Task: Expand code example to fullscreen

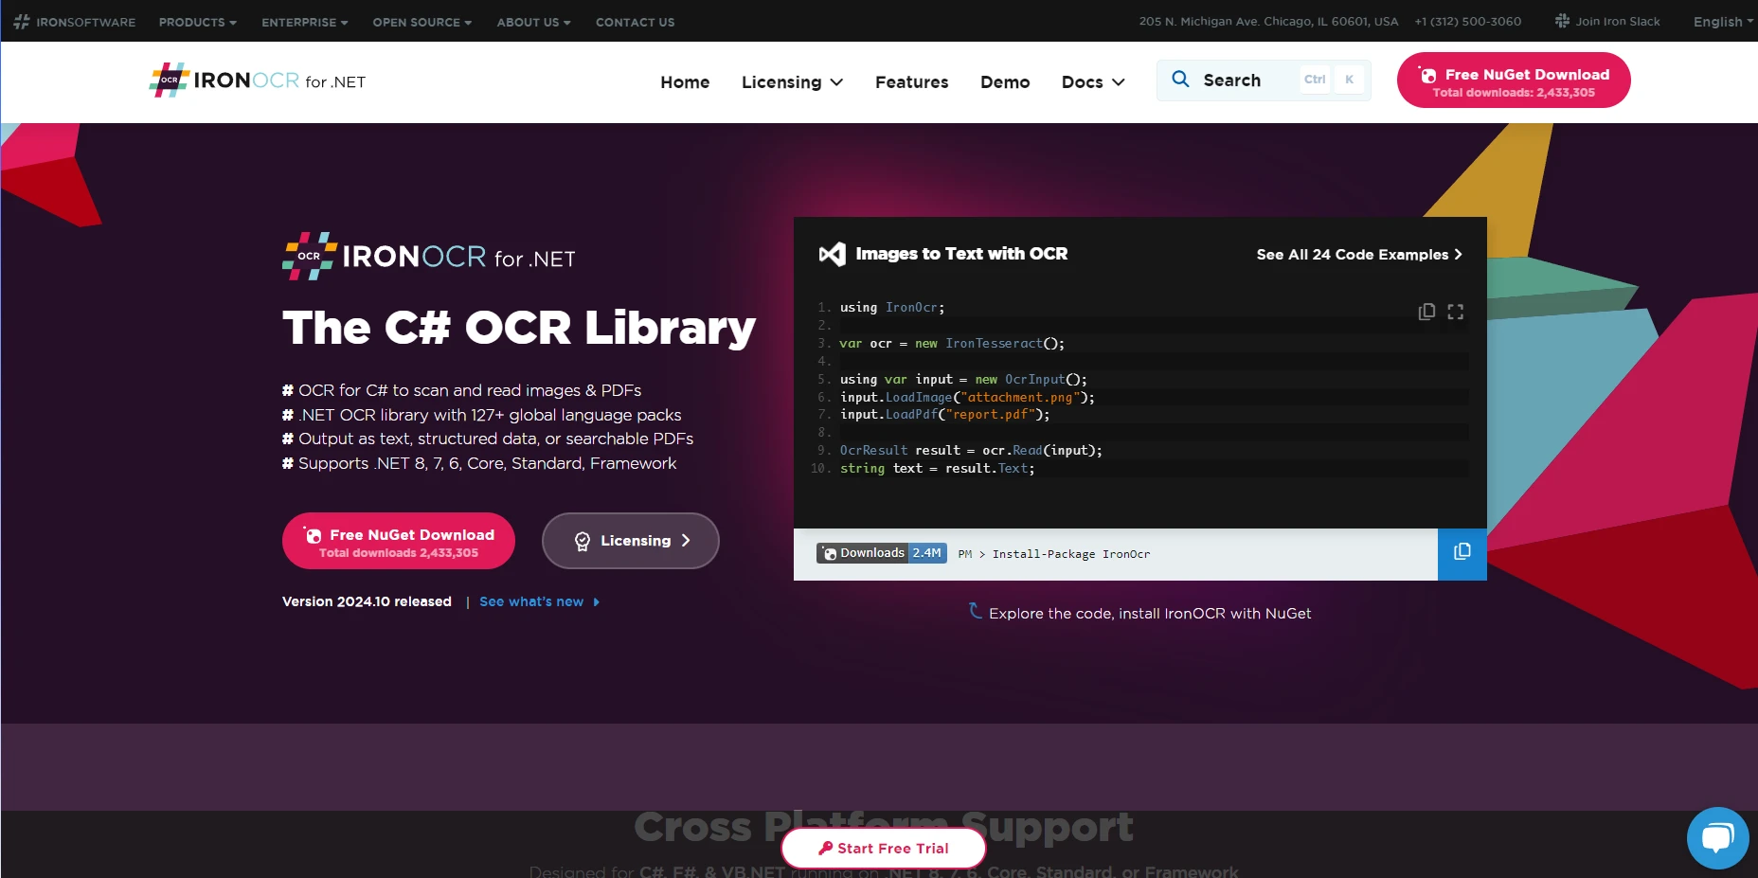Action: pyautogui.click(x=1456, y=312)
